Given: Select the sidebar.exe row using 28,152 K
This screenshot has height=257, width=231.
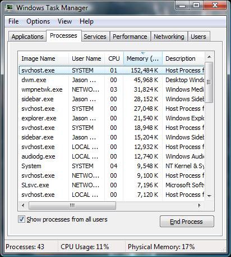Looking at the screenshot, I should click(112, 99).
